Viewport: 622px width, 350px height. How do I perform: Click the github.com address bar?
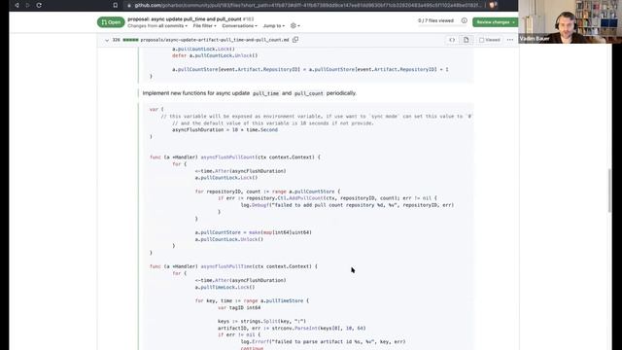pos(305,5)
